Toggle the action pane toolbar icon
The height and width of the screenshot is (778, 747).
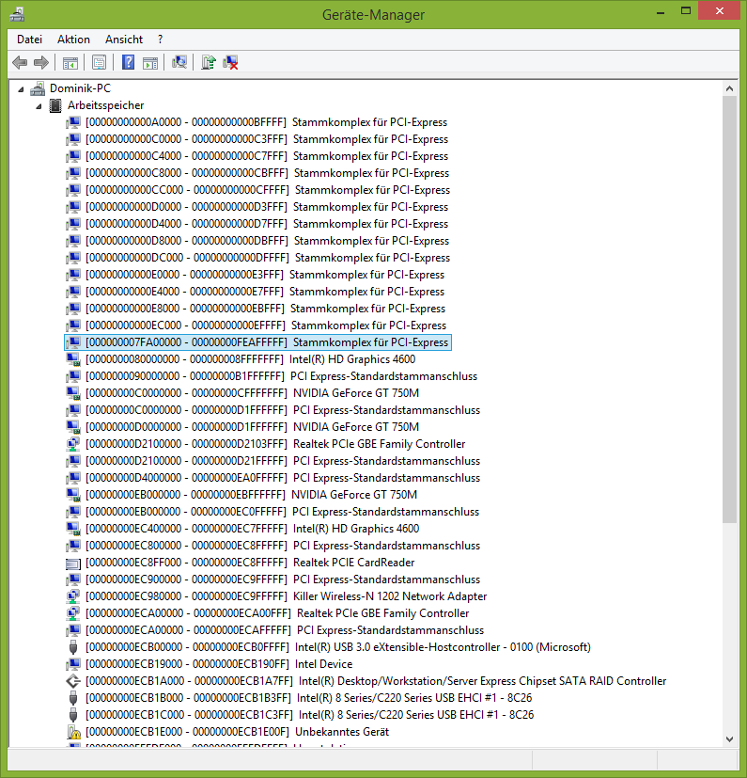pyautogui.click(x=150, y=62)
